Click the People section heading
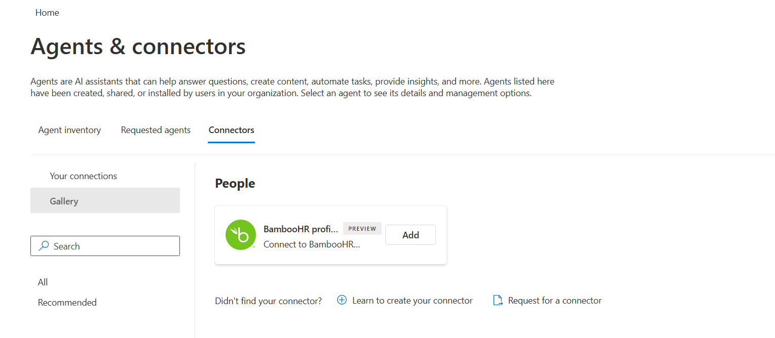The height and width of the screenshot is (338, 775). point(235,183)
